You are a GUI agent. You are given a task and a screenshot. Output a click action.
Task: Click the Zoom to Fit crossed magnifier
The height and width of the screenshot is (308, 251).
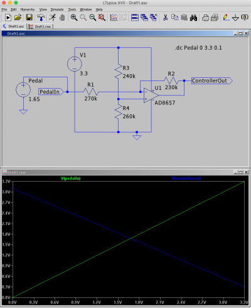pos(102,18)
